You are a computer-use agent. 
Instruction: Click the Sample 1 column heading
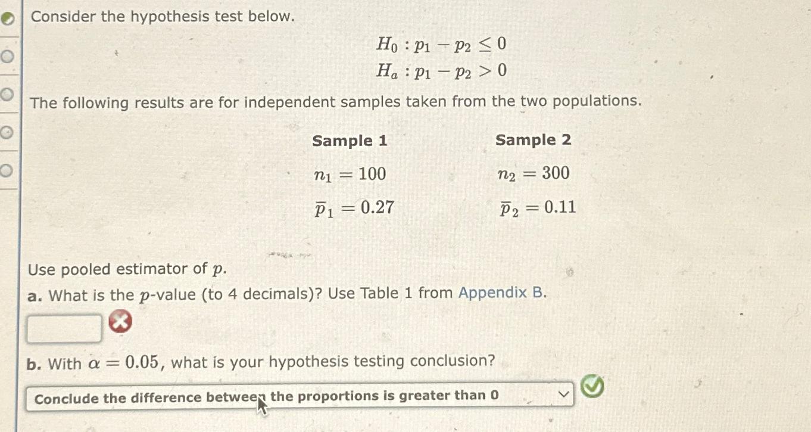coord(349,141)
